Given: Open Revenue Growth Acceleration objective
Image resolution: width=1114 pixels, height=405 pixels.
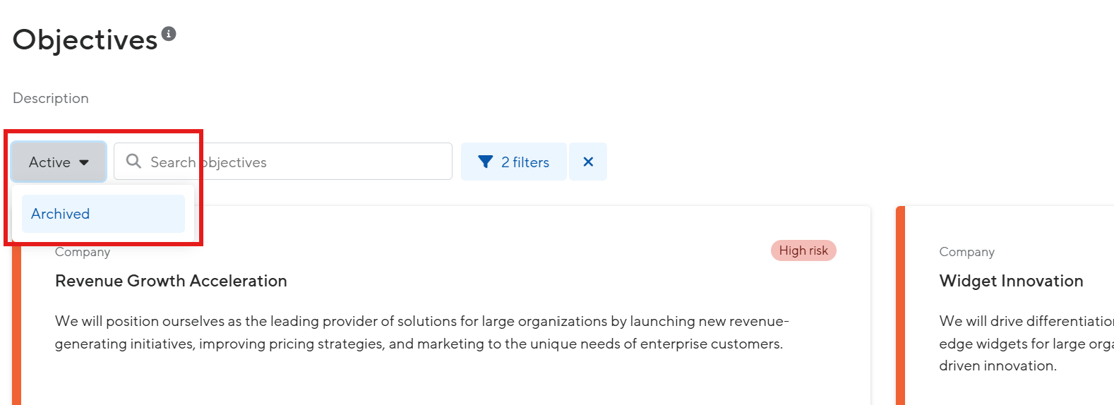Looking at the screenshot, I should coord(171,281).
